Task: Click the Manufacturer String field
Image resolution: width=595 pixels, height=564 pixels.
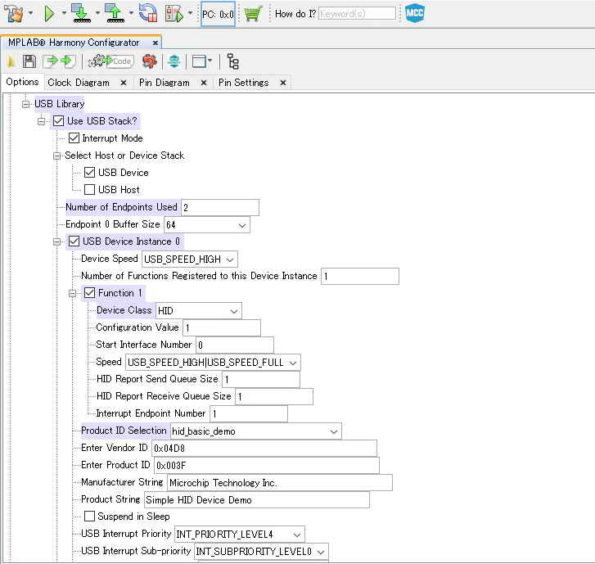Action: [280, 483]
